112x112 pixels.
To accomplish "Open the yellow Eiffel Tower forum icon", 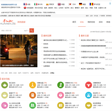I will pyautogui.click(x=33, y=85).
